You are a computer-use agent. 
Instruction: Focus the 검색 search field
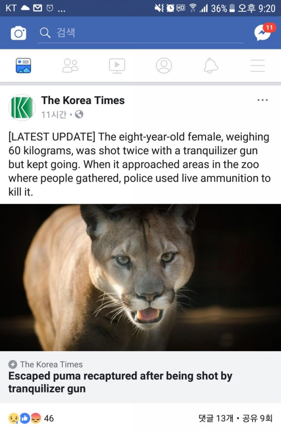click(x=140, y=33)
